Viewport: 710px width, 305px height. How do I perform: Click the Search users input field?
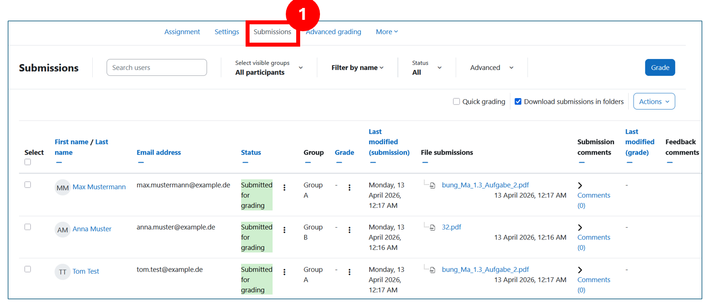[157, 67]
